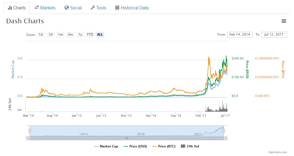
Task: Click the 2016 label in navigator
Action: 141,134
